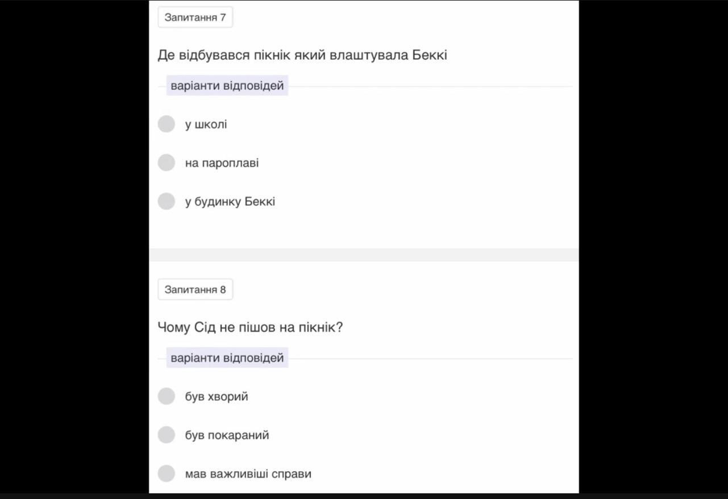The image size is (728, 499).
Task: Click the 'Запитання 8' badge
Action: tap(195, 290)
